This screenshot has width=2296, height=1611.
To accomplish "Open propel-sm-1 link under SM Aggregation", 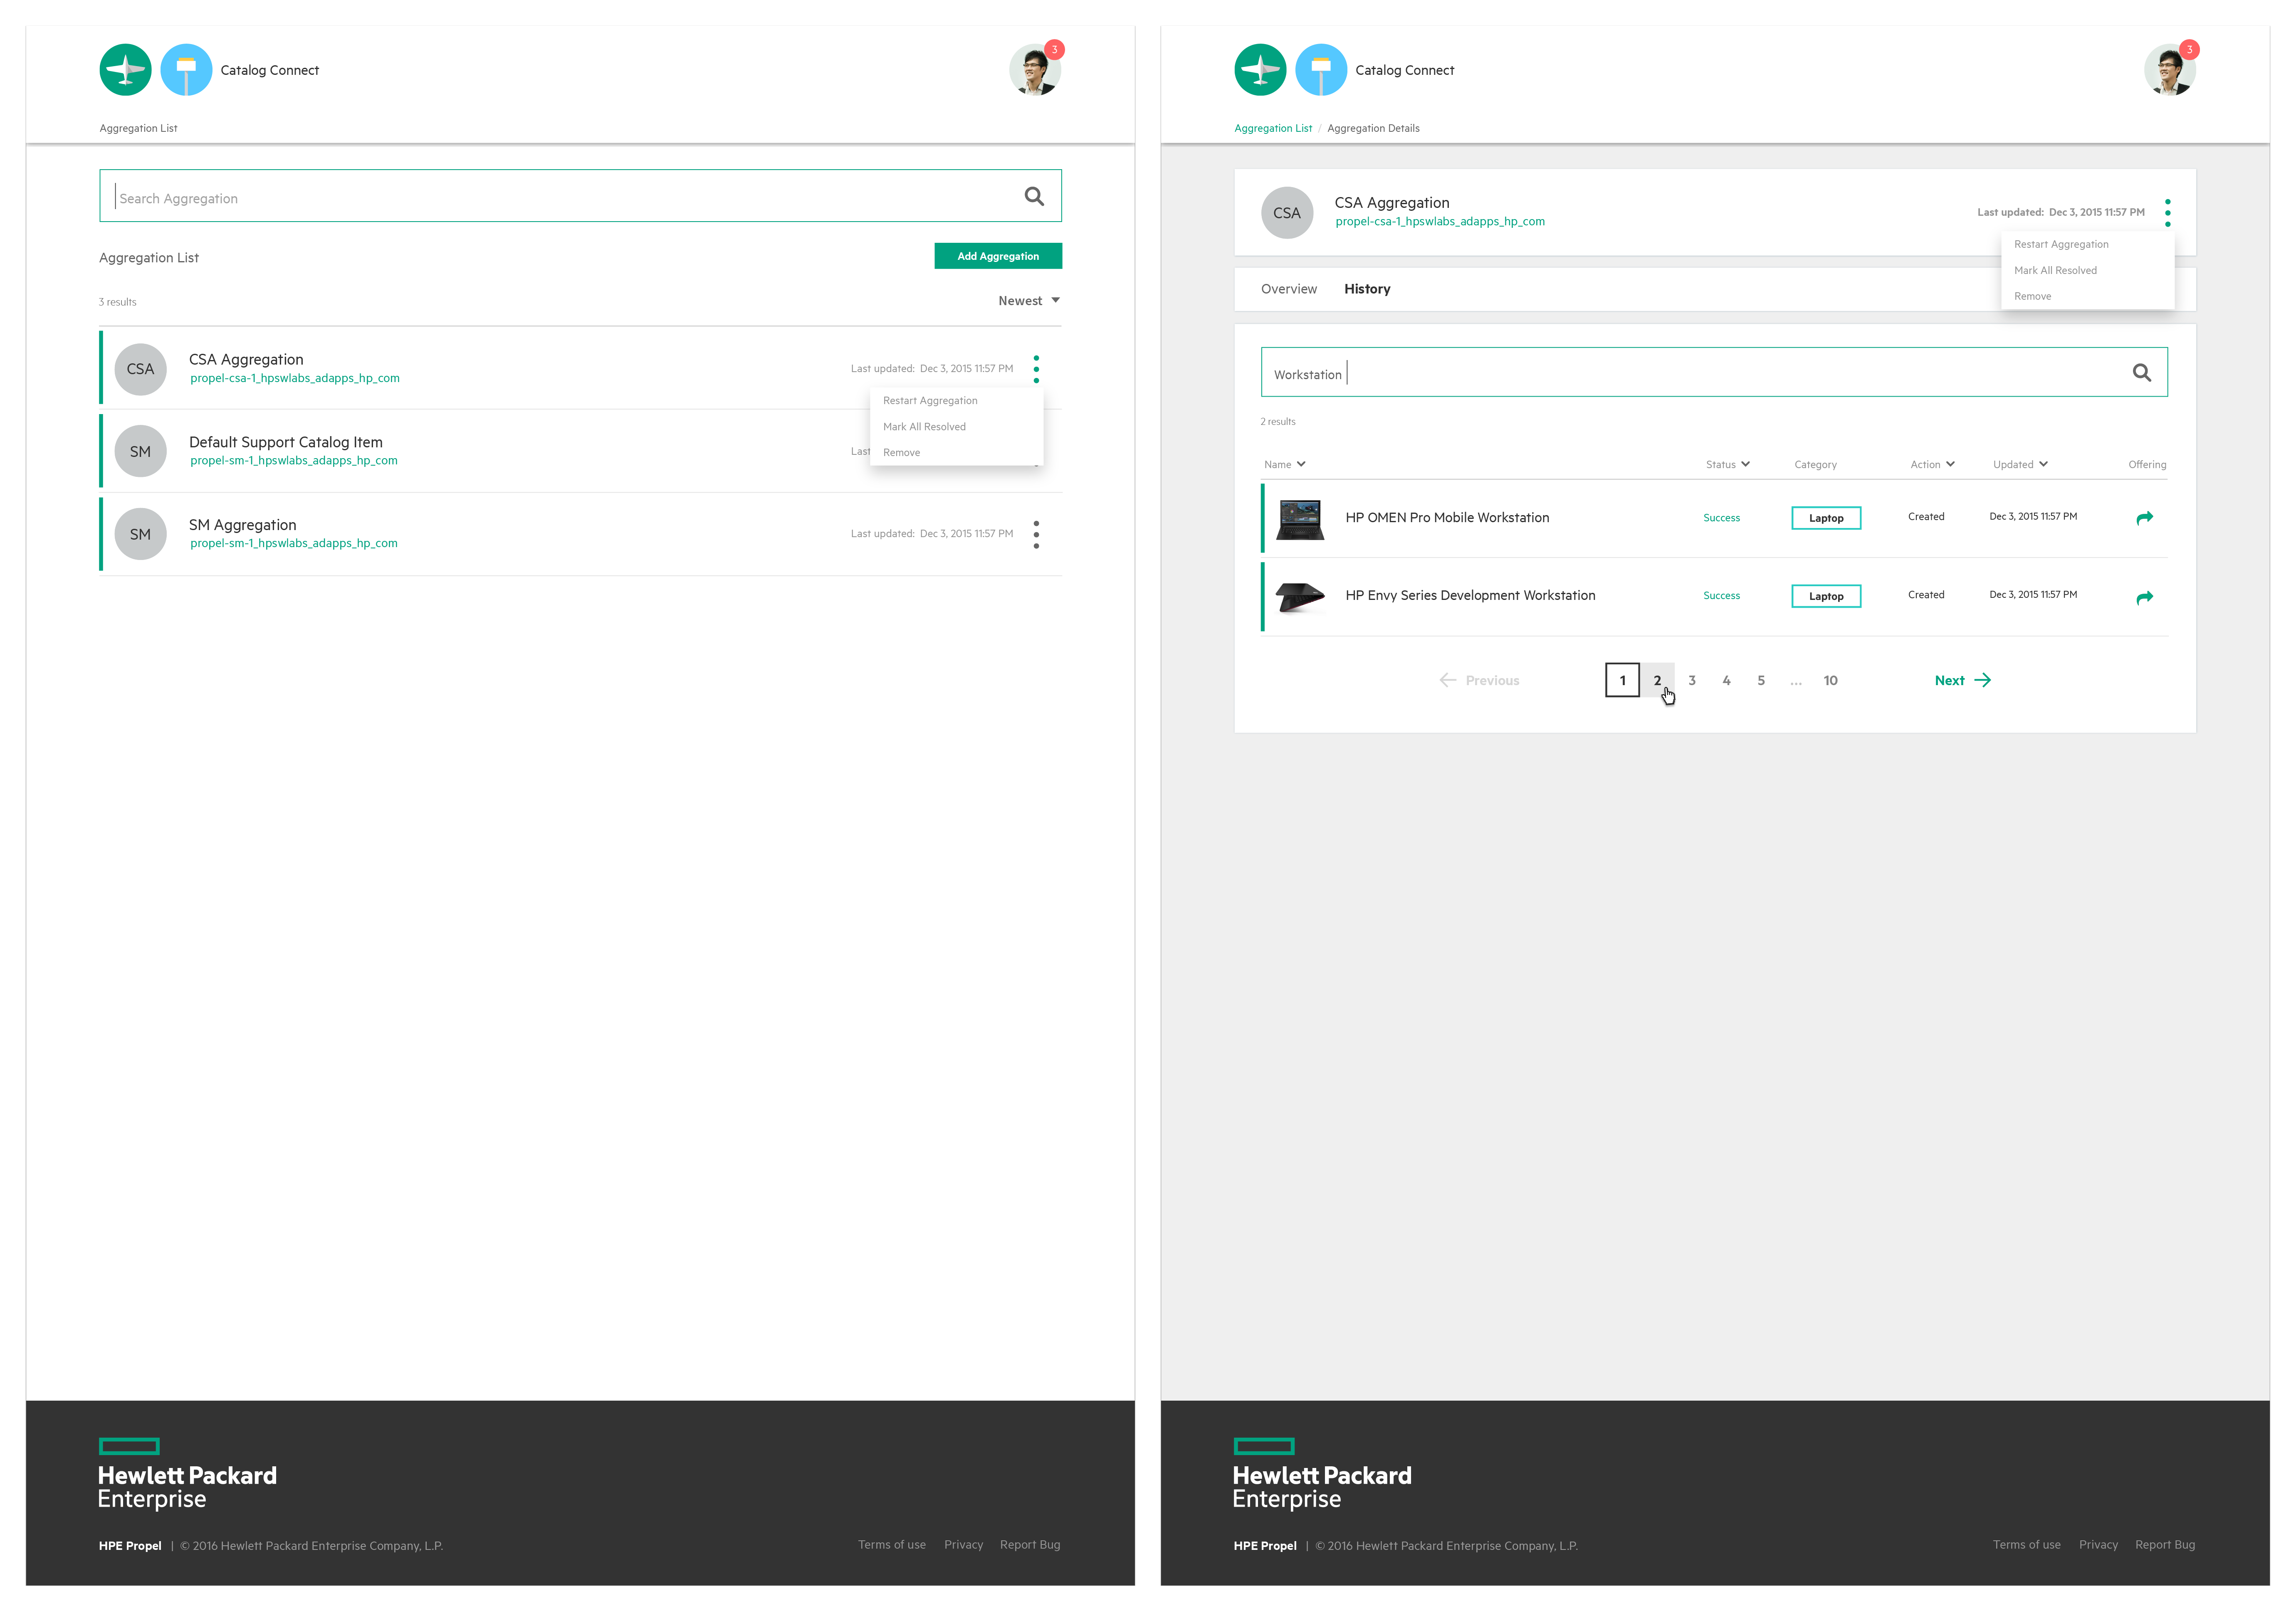I will (294, 544).
